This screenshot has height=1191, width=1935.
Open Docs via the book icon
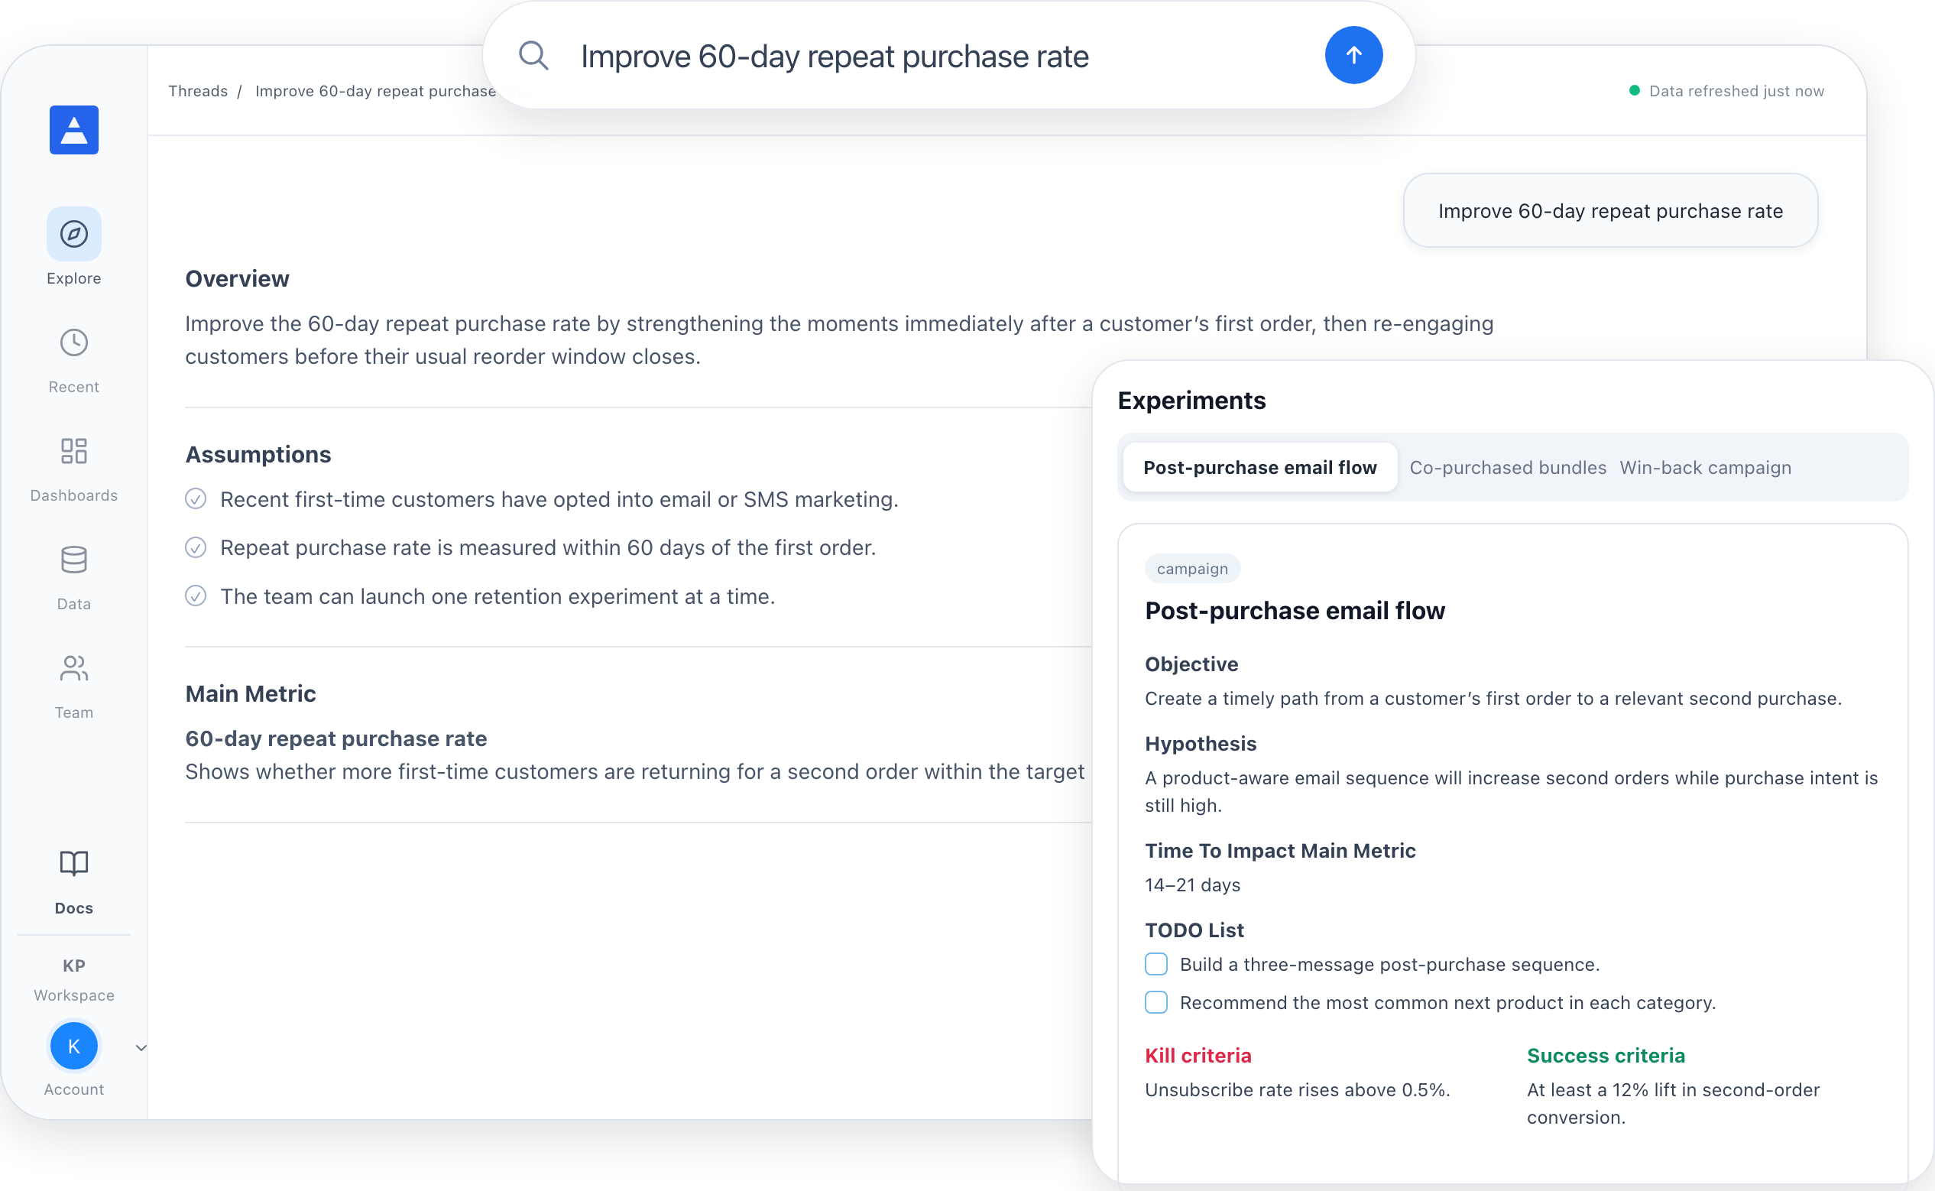(74, 863)
